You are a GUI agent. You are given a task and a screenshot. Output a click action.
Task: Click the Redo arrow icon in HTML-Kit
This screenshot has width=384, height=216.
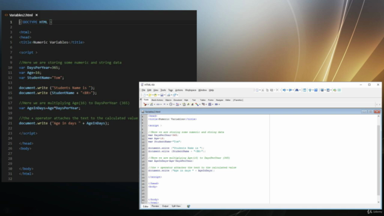pyautogui.click(x=290, y=90)
